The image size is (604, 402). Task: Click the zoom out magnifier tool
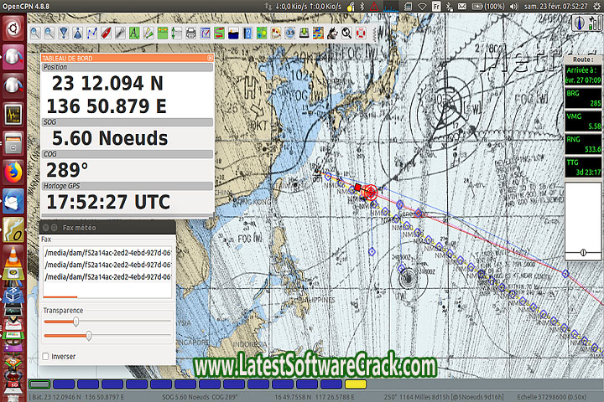coord(50,33)
